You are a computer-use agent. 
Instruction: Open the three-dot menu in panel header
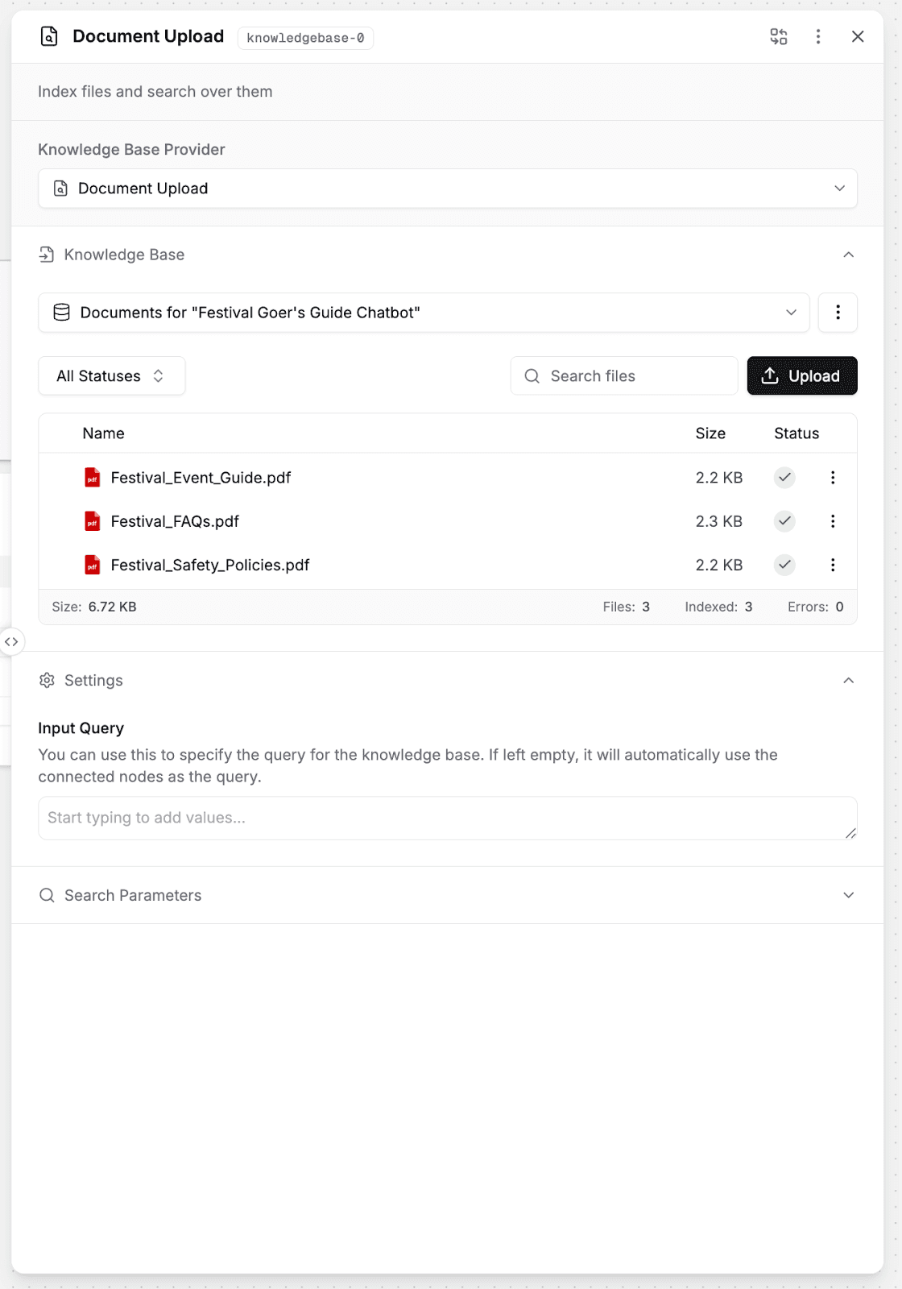tap(818, 36)
